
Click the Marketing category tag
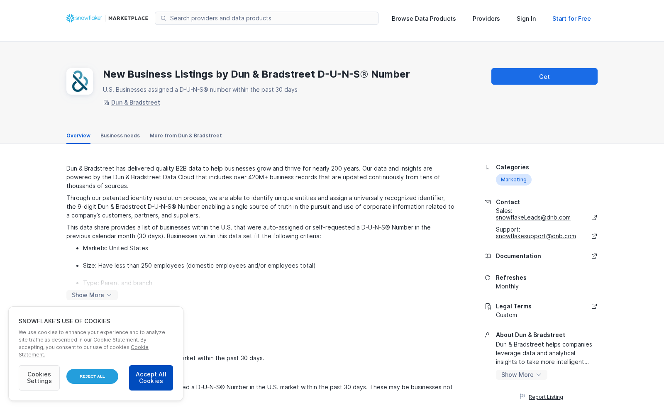click(x=514, y=180)
